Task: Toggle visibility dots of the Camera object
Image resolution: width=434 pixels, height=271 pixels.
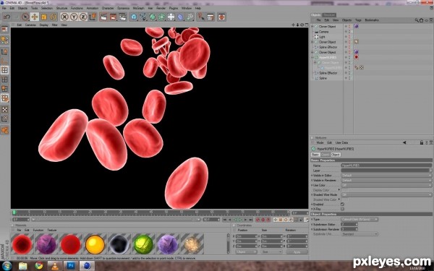Action: coord(349,32)
